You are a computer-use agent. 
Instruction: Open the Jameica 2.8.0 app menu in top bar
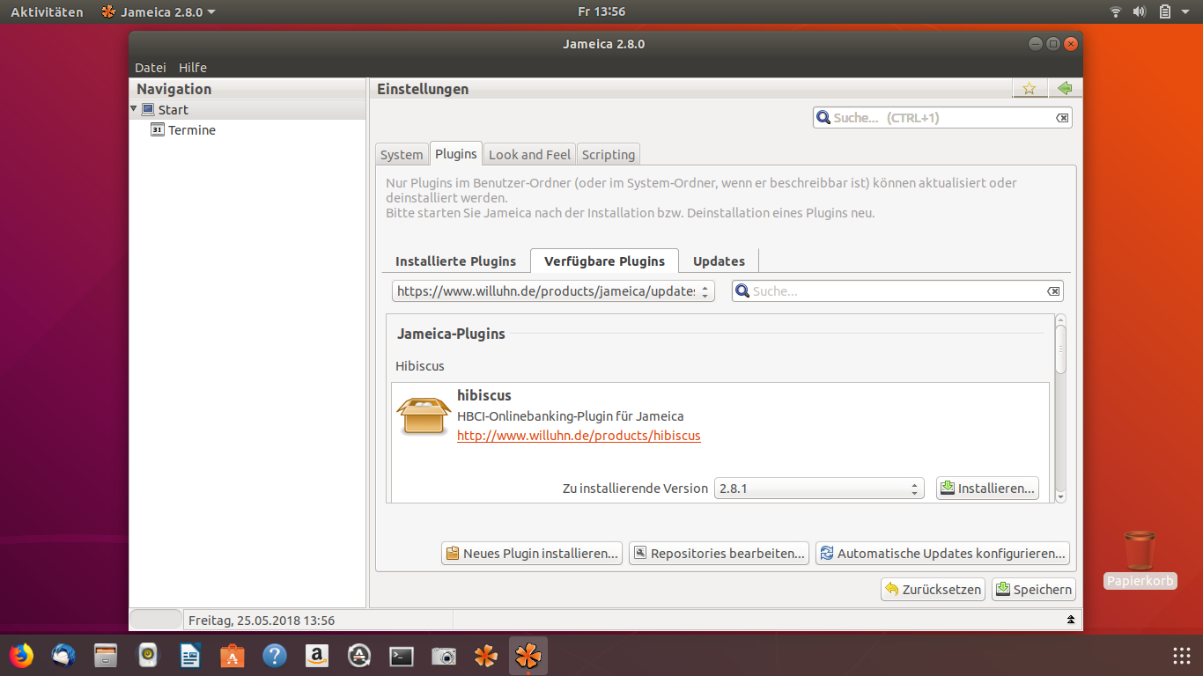159,11
